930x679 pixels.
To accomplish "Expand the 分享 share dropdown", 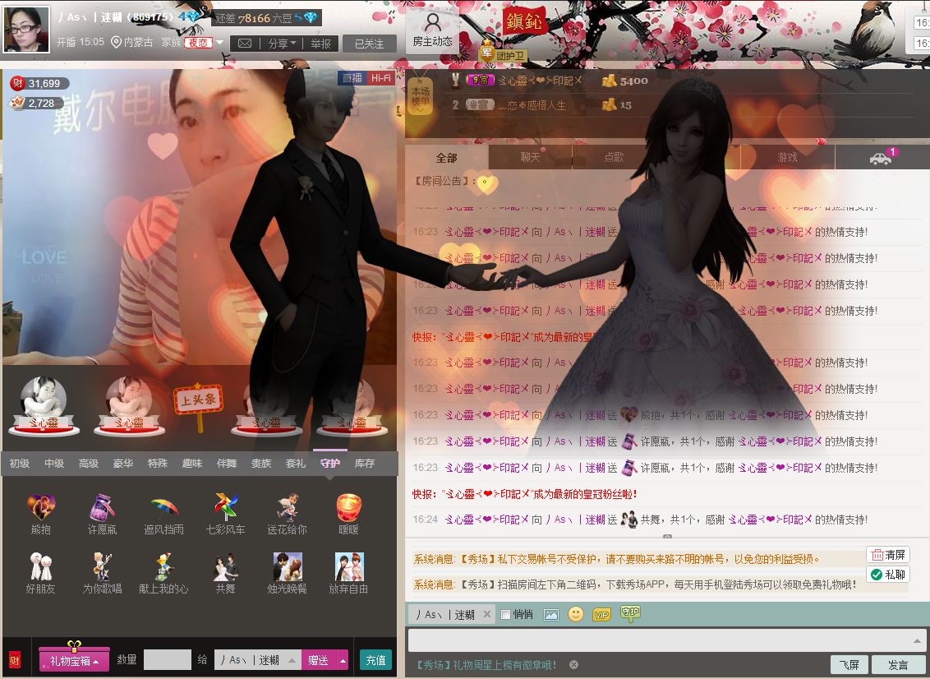I will coord(282,44).
